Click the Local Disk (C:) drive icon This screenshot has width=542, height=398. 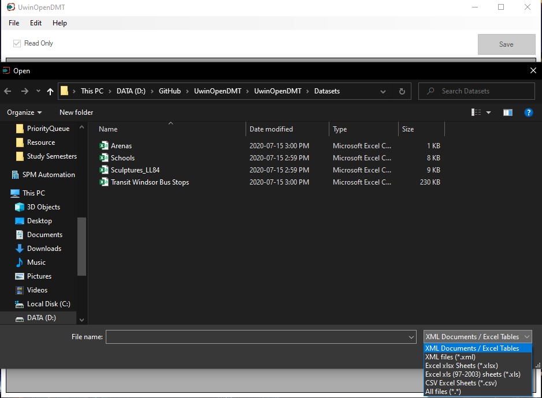click(x=20, y=304)
